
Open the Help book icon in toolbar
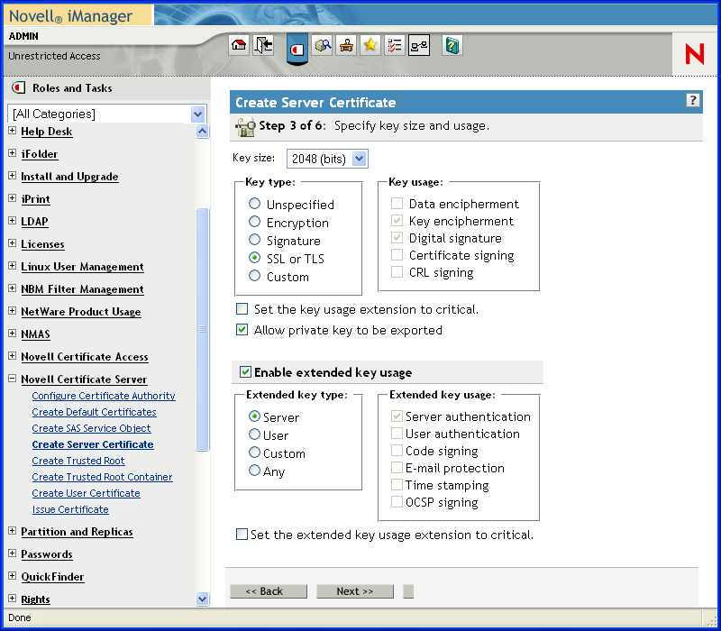(452, 45)
